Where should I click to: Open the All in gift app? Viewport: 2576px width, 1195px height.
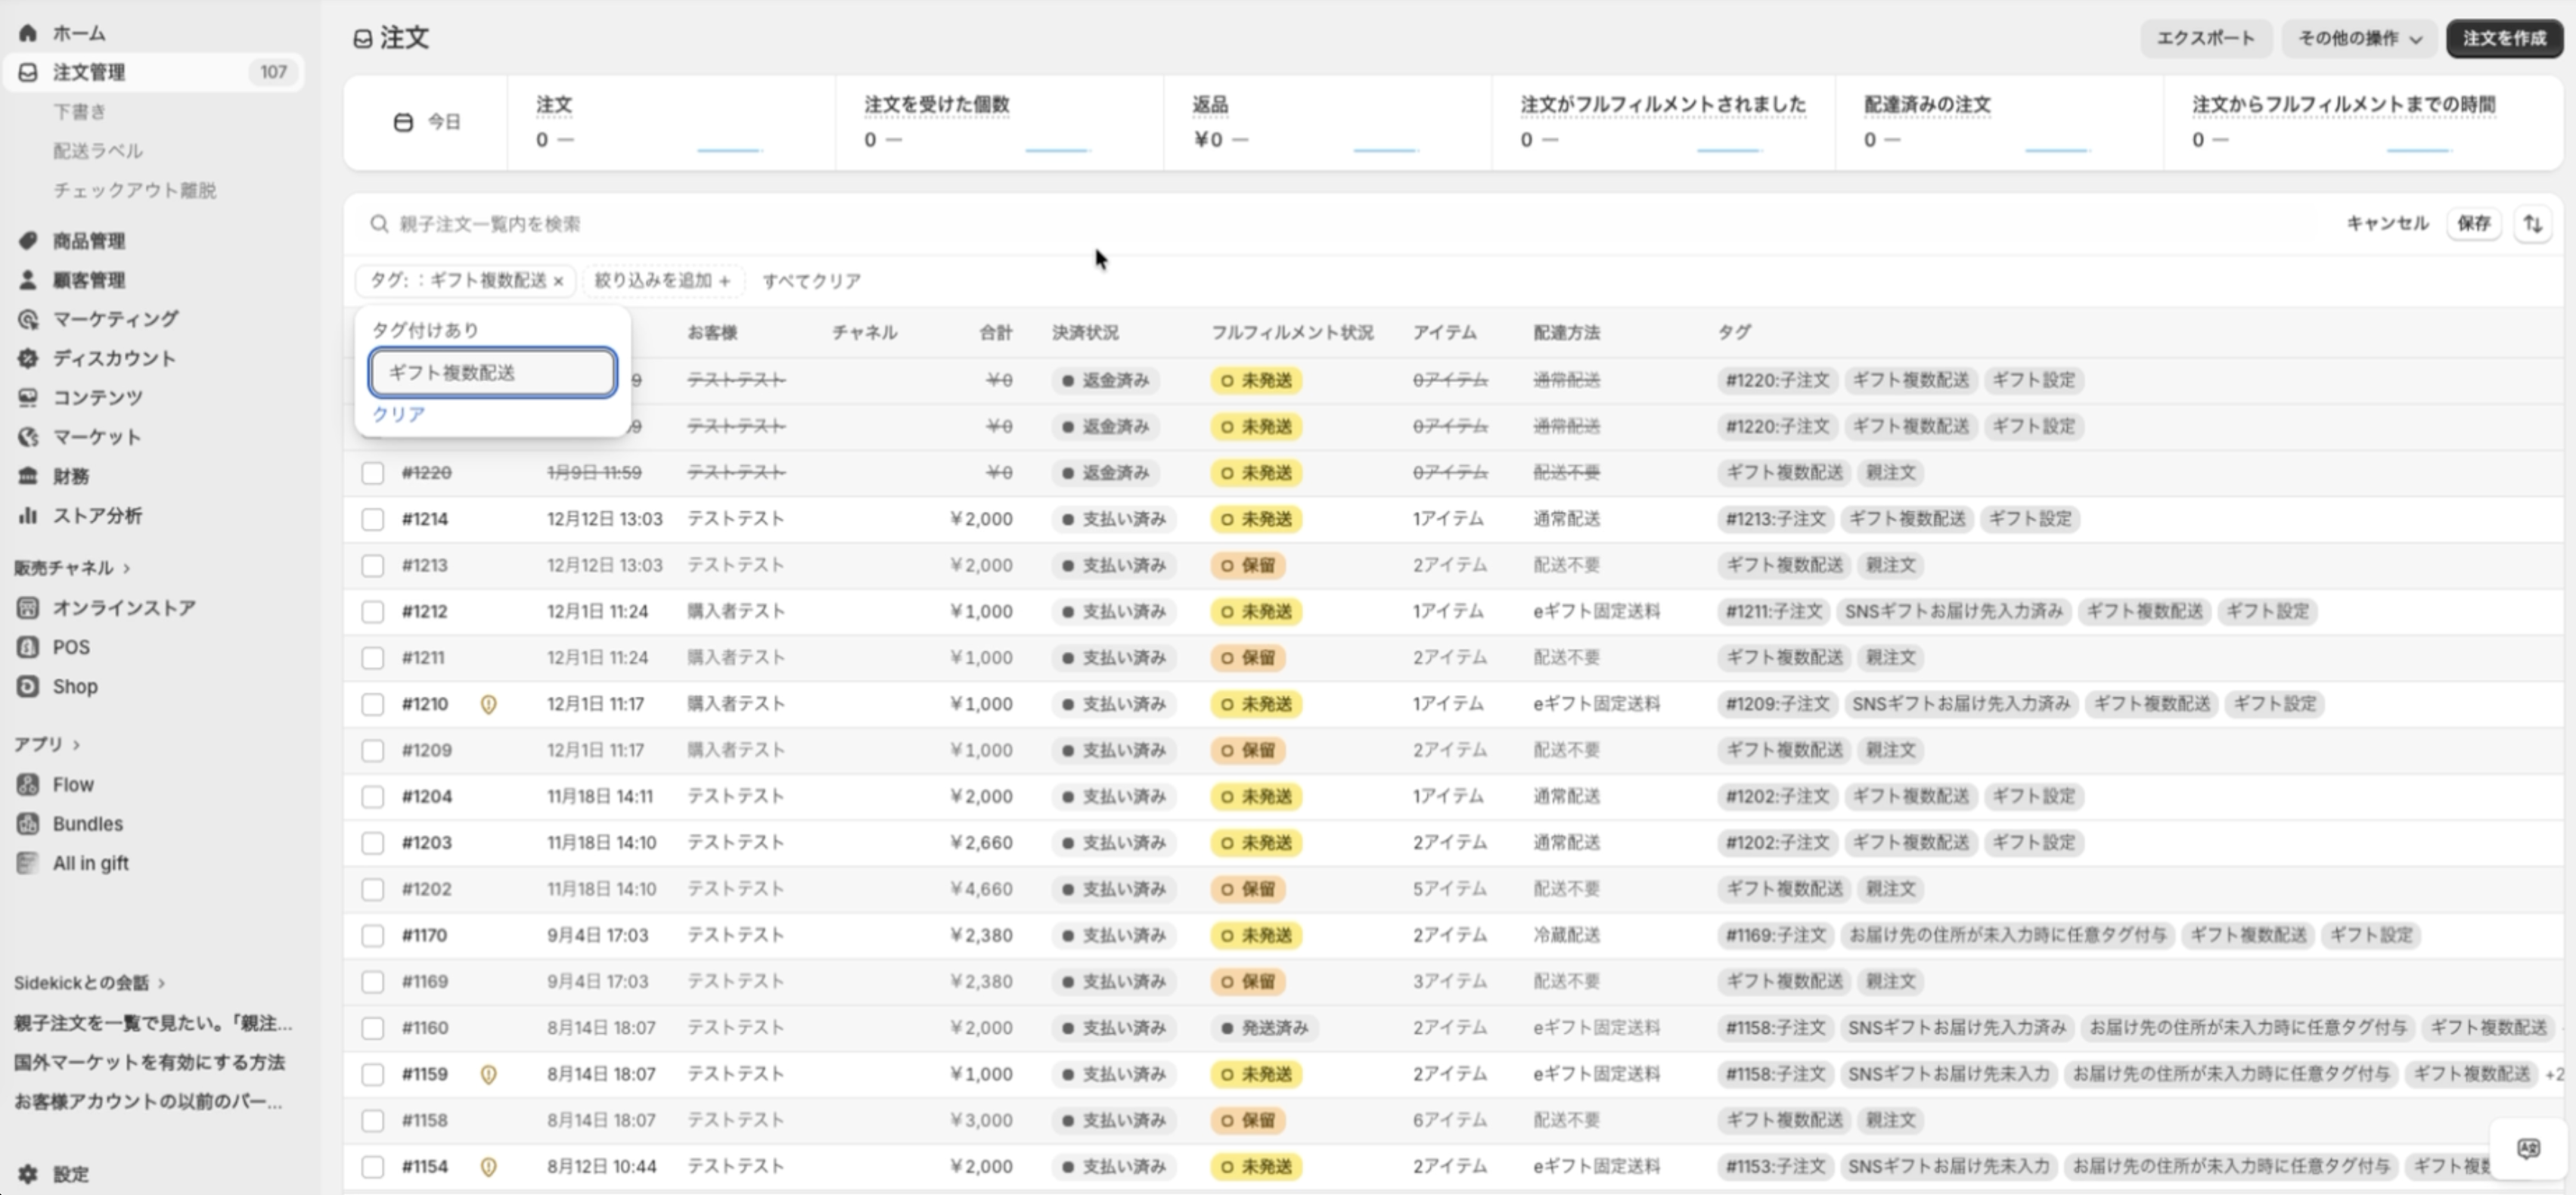click(90, 863)
